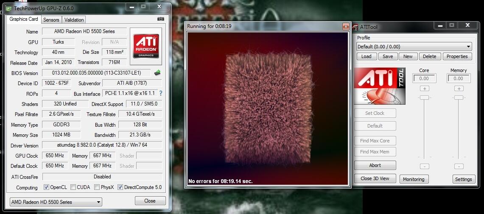
Task: Click the Find Max Core button
Action: [375, 141]
